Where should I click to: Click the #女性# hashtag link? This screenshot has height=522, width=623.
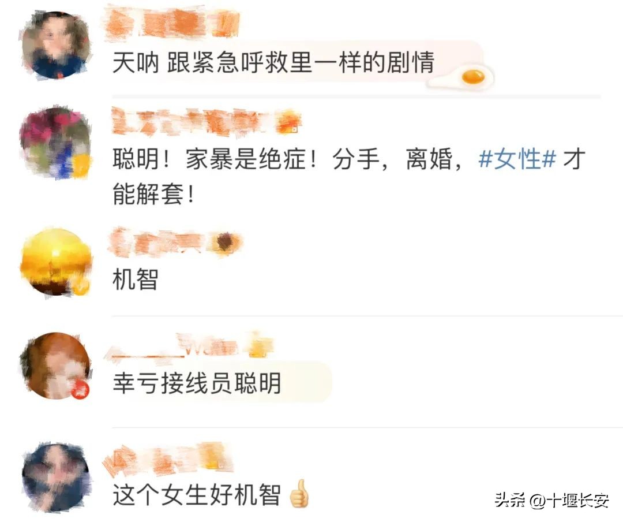tap(517, 159)
